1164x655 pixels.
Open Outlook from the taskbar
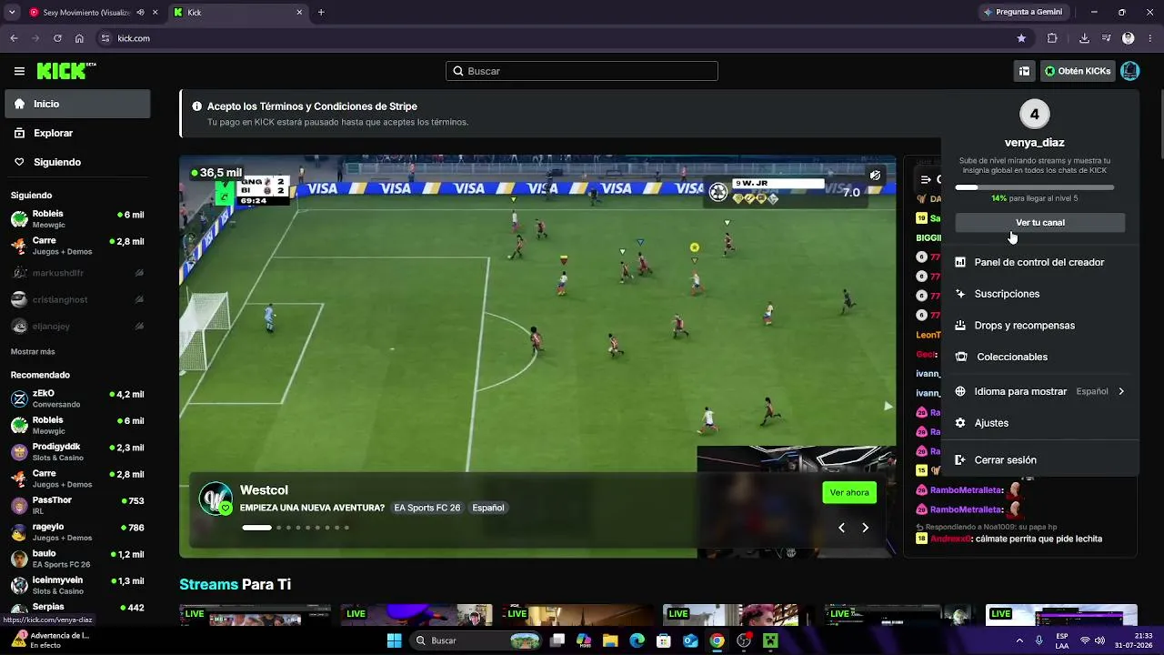point(690,640)
